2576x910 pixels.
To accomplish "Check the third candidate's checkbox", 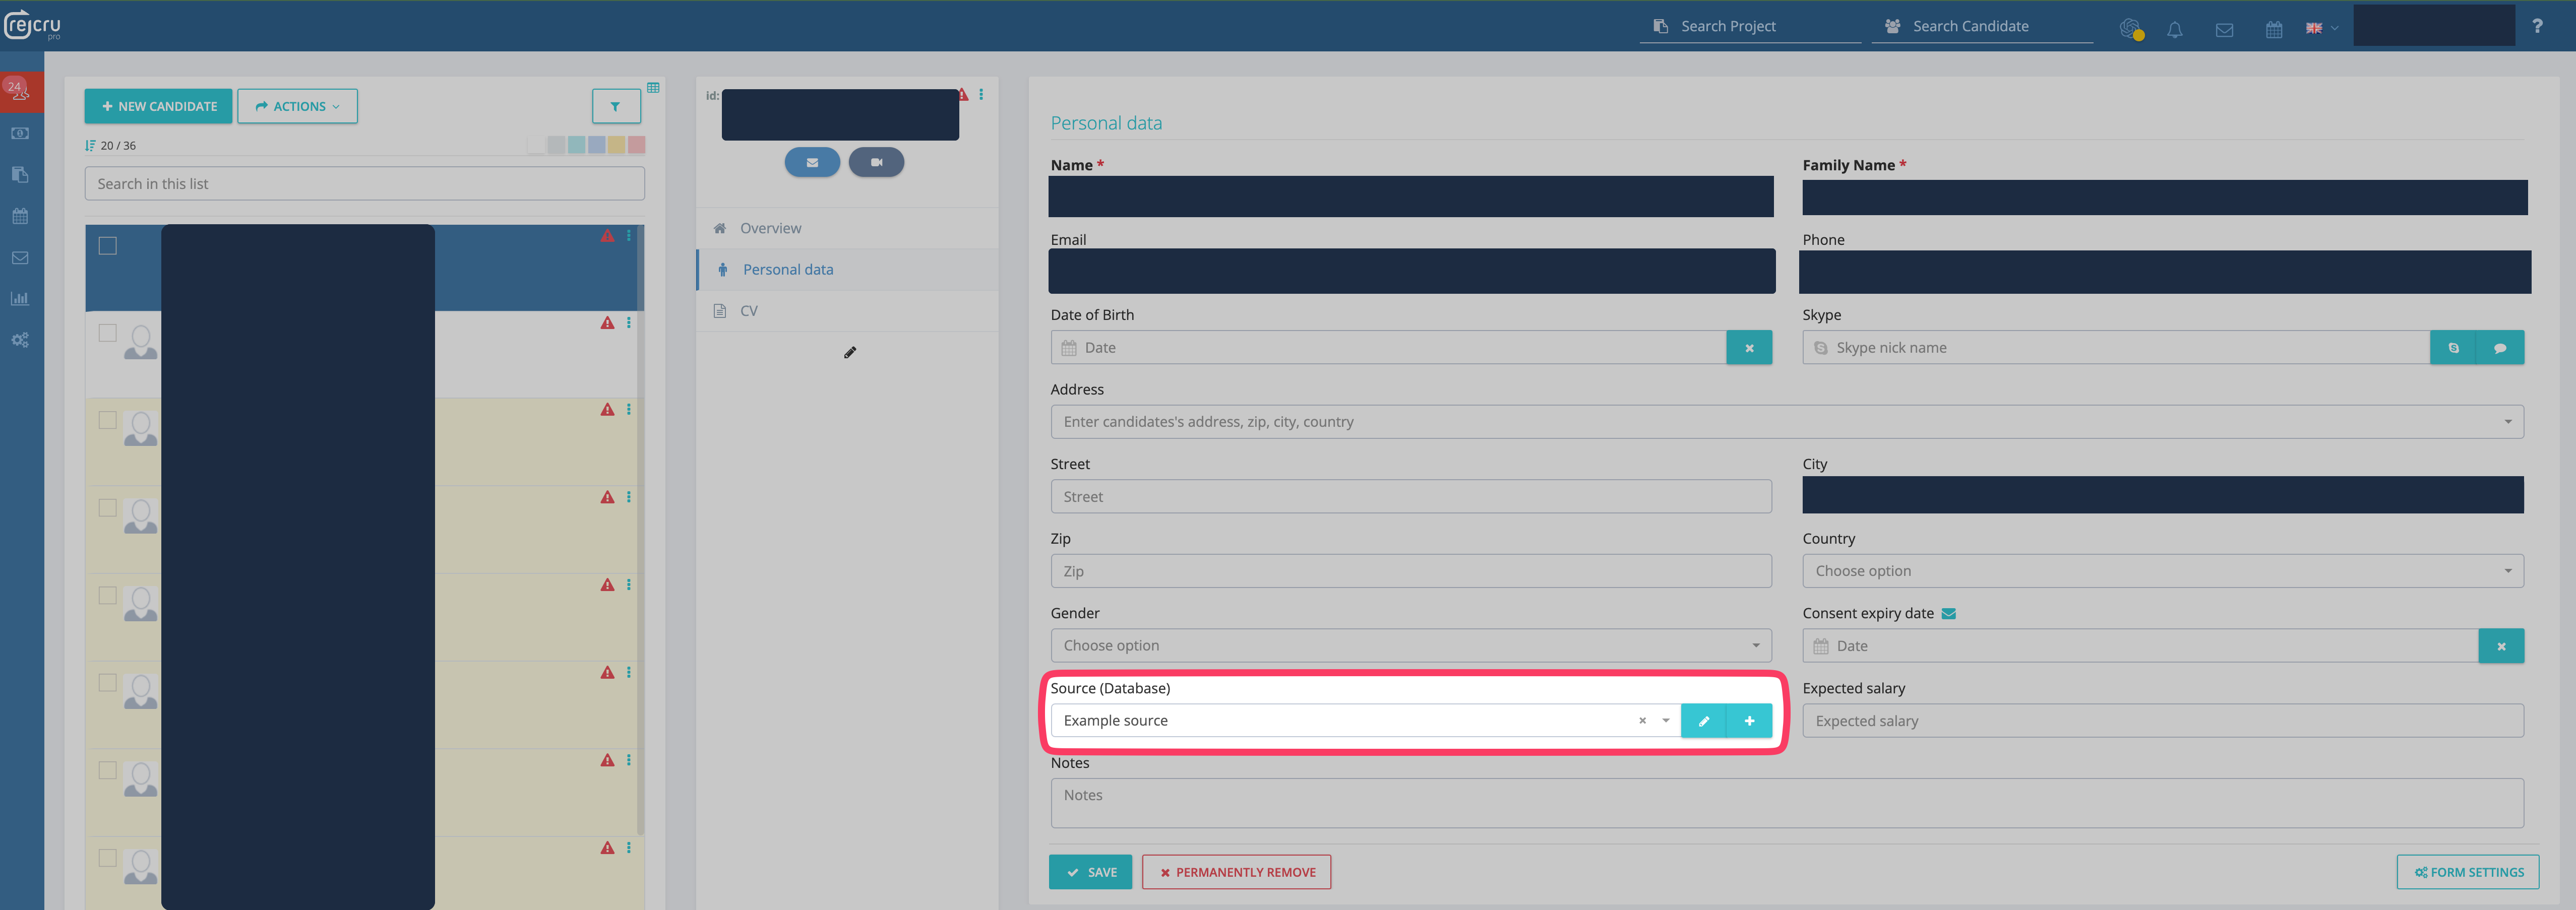I will click(x=108, y=420).
